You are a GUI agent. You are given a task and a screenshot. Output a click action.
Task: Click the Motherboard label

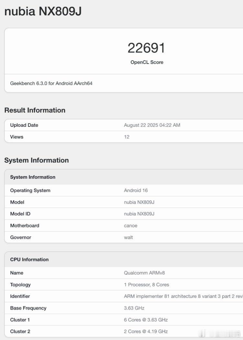(x=25, y=225)
